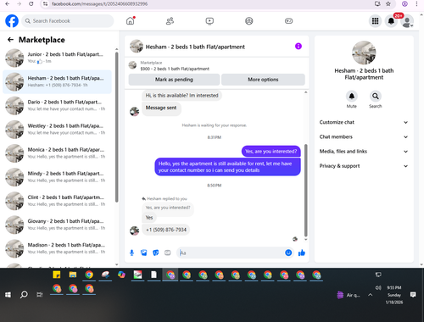Search within the conversation
The height and width of the screenshot is (322, 424).
[376, 97]
